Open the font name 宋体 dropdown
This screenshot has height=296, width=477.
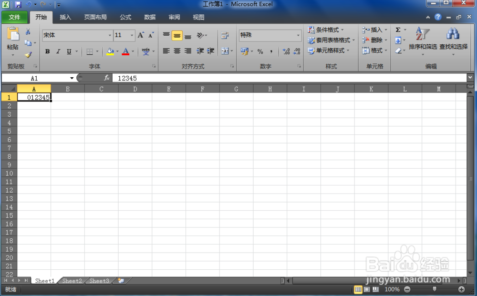point(110,35)
